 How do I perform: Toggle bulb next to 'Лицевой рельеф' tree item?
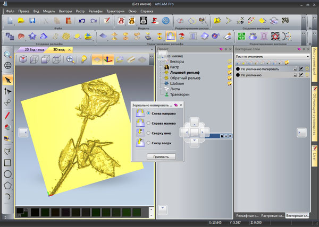point(230,73)
